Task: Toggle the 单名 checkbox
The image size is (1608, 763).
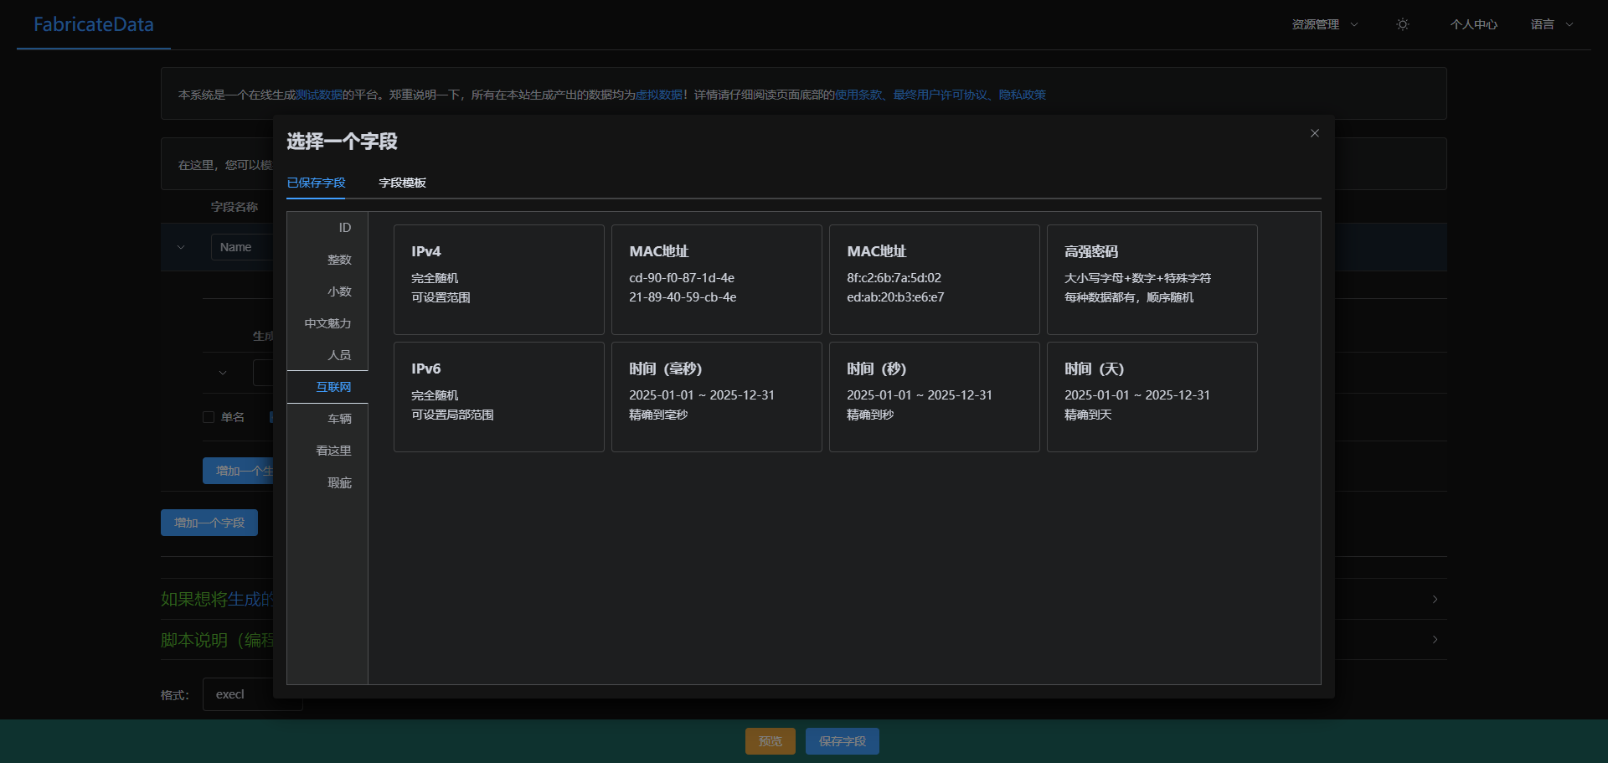Action: [x=209, y=417]
